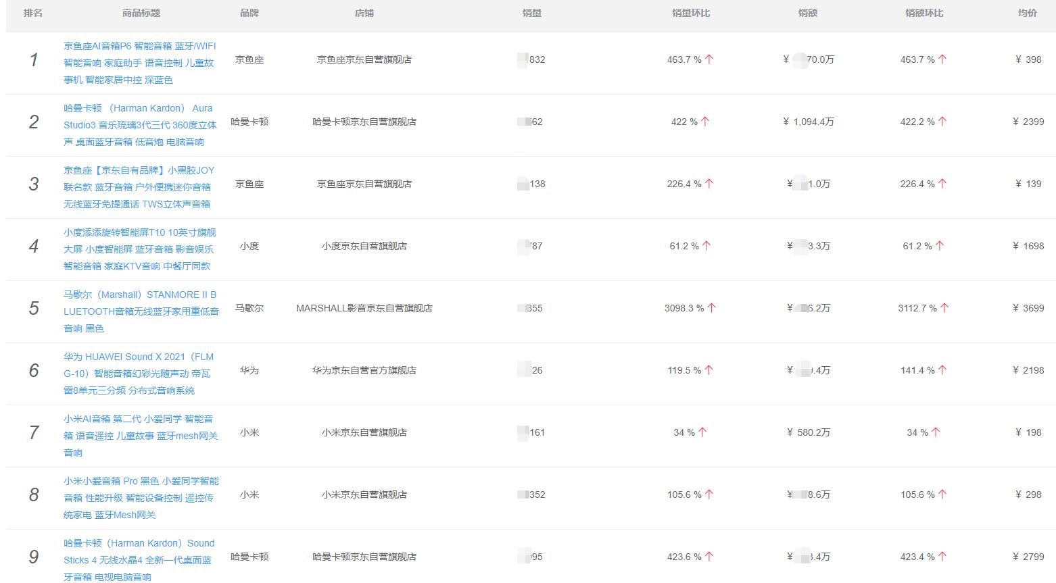
Task: Click the up arrow next to 105.6% for 小米小爱音箱 Pro
Action: (x=709, y=495)
